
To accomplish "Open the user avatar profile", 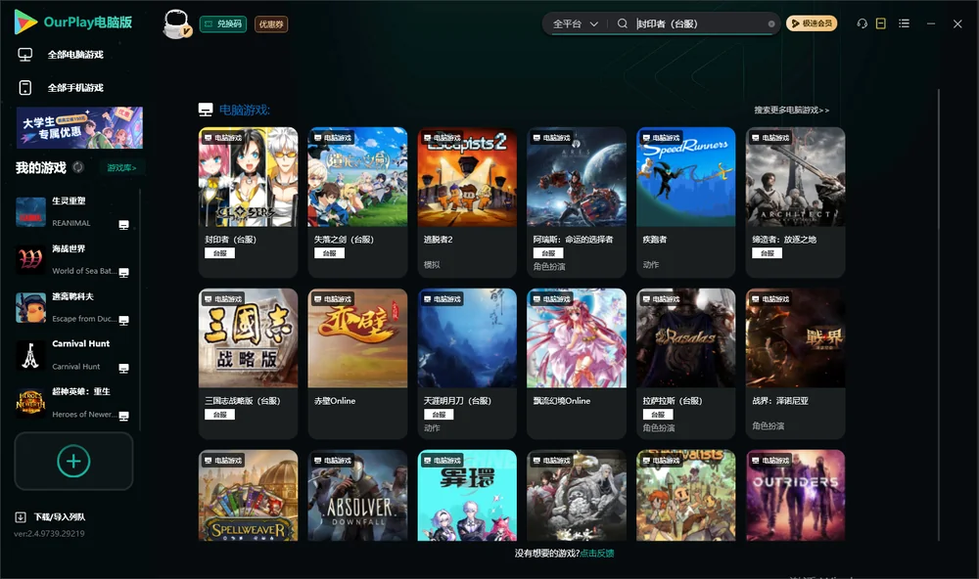I will [x=176, y=23].
